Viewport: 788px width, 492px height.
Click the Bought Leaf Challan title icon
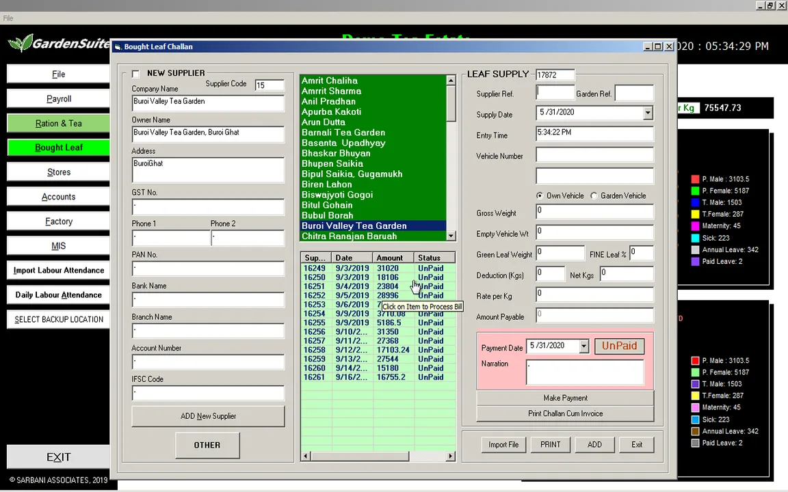pyautogui.click(x=118, y=46)
